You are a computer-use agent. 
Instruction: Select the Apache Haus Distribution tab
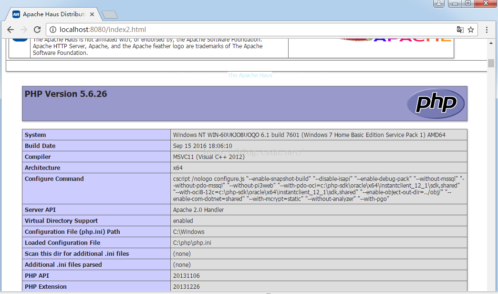(53, 14)
